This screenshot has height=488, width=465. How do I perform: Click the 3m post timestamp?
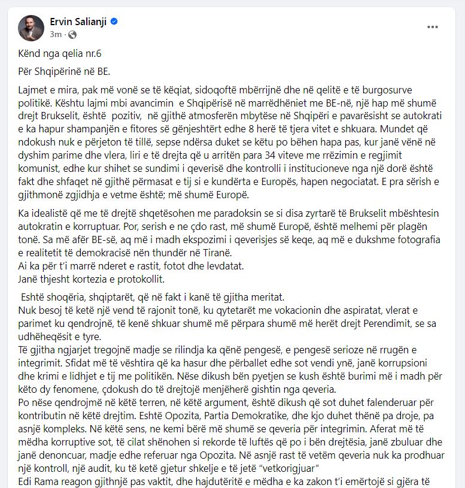[56, 35]
